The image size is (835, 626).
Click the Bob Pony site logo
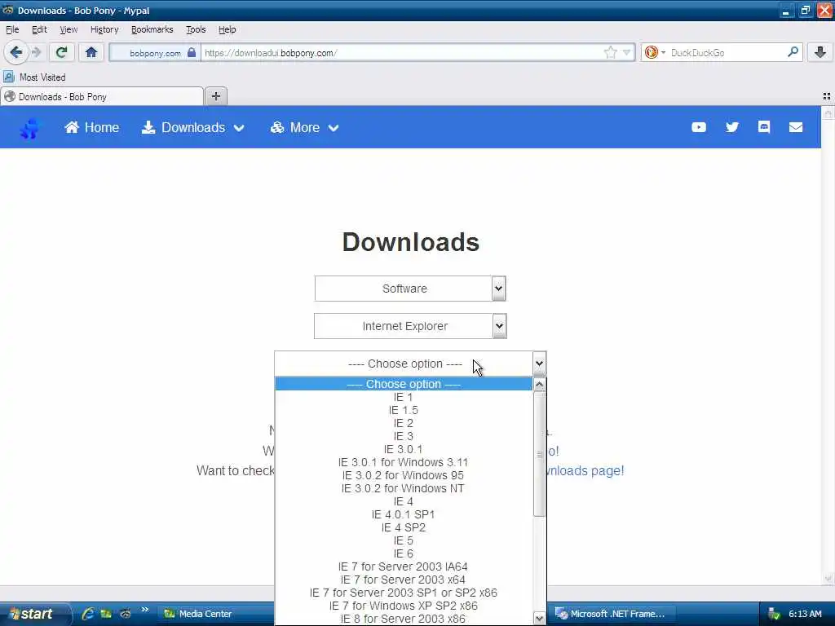[x=30, y=128]
